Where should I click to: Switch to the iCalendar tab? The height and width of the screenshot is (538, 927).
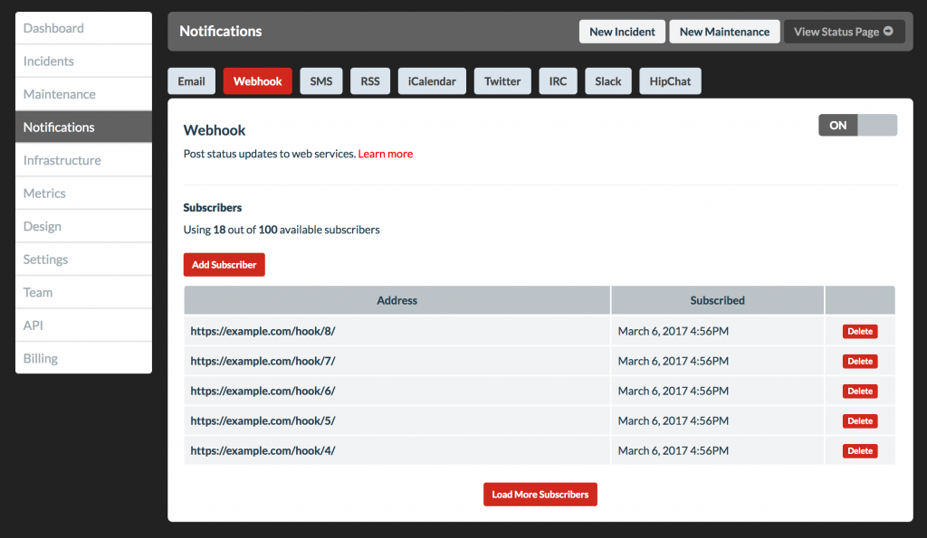(x=431, y=80)
